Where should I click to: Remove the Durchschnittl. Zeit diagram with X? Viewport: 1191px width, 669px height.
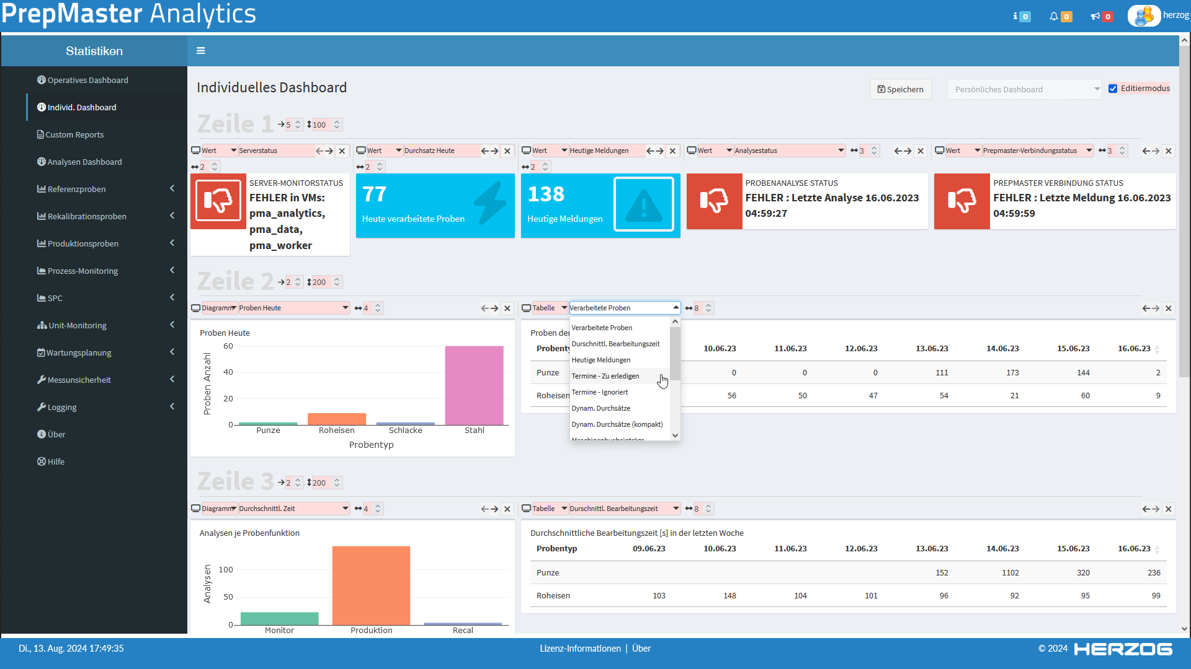(507, 509)
